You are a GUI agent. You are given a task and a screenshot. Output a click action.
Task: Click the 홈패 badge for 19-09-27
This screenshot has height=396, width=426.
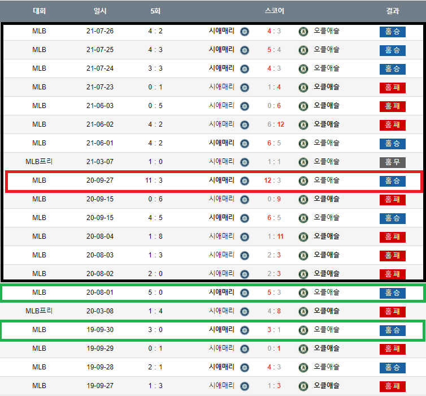tap(392, 386)
